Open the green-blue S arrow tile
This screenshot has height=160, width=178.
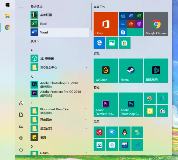pos(137,132)
